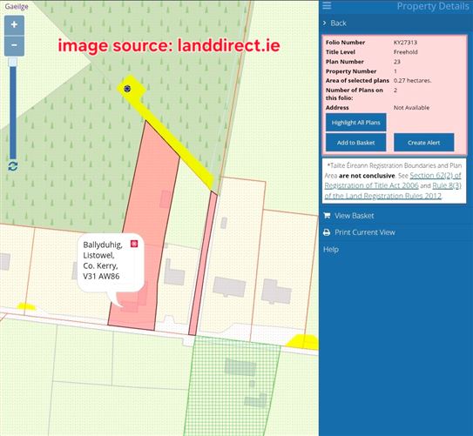Click the zoom level slider handle
Image resolution: width=473 pixels, height=436 pixels.
(x=13, y=62)
